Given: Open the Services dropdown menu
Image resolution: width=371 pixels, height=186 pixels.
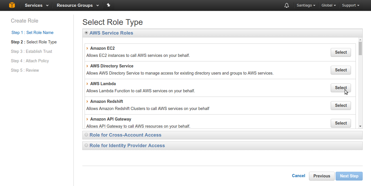Looking at the screenshot, I should pyautogui.click(x=37, y=5).
